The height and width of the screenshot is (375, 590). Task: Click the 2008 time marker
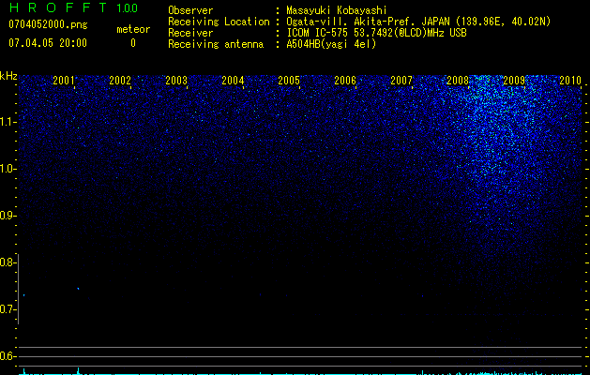coord(458,80)
